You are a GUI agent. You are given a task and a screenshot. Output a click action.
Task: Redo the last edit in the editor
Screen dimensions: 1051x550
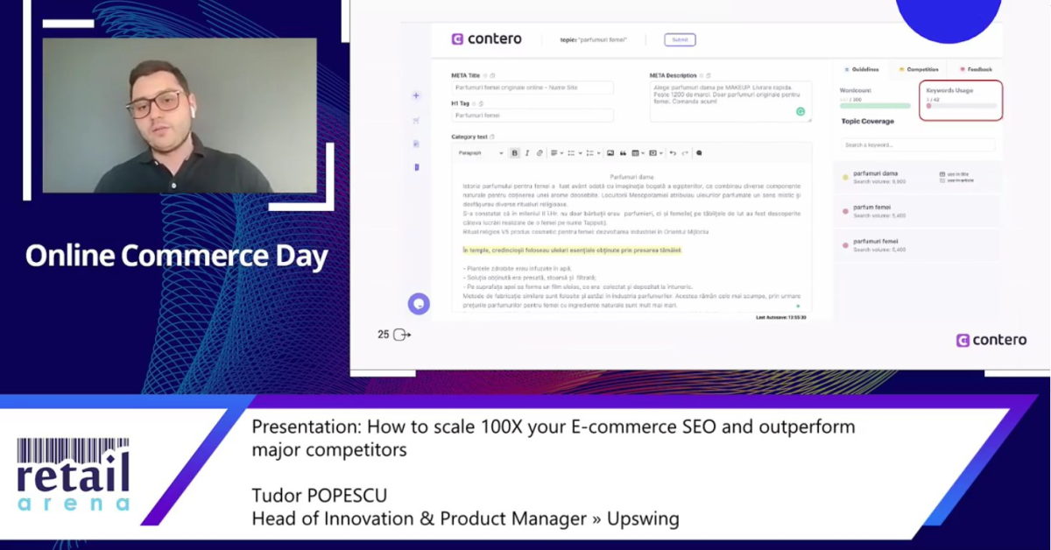tap(686, 153)
